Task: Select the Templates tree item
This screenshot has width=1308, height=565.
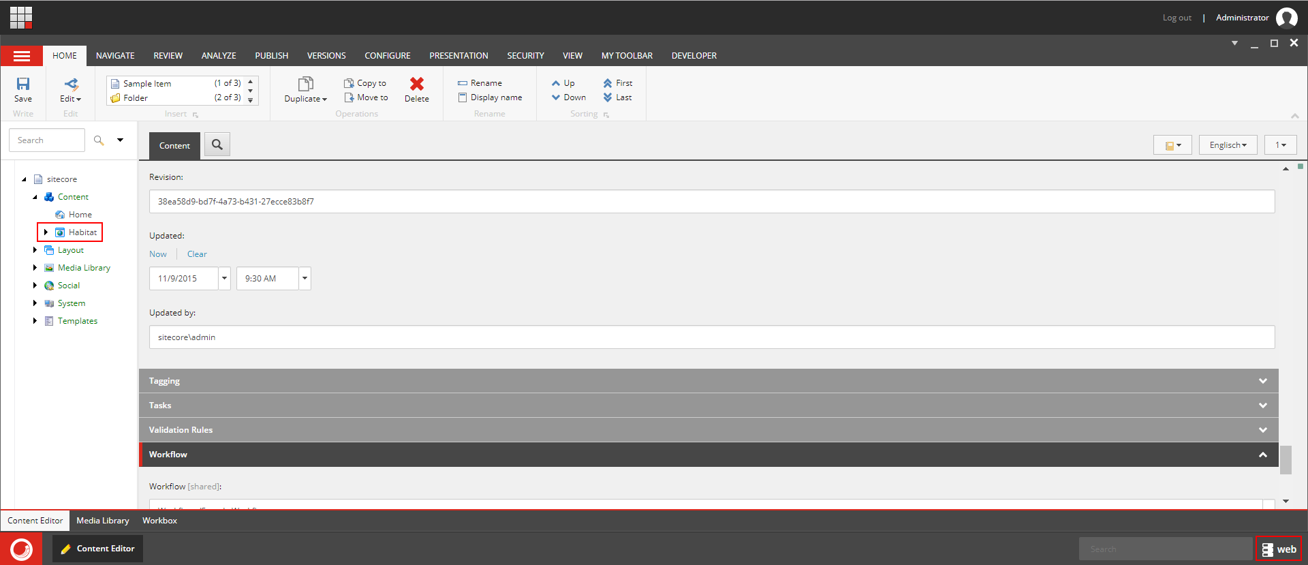Action: [x=77, y=321]
